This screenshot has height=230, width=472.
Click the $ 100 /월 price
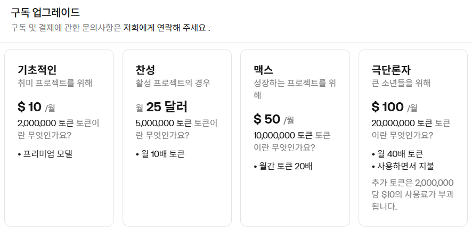pos(395,106)
